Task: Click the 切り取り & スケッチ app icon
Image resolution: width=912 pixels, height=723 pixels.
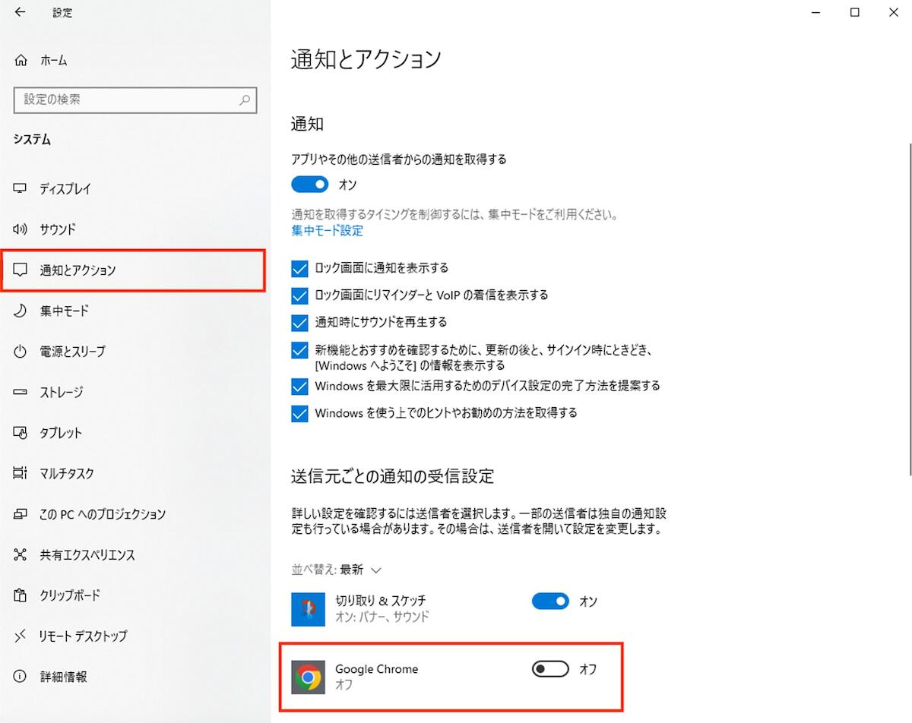Action: (x=308, y=609)
